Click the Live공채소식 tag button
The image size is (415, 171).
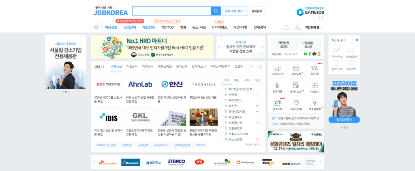[161, 145]
